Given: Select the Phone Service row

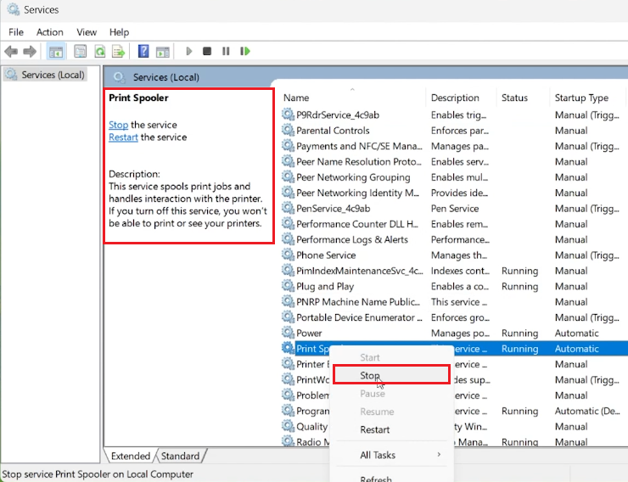Looking at the screenshot, I should (x=326, y=255).
